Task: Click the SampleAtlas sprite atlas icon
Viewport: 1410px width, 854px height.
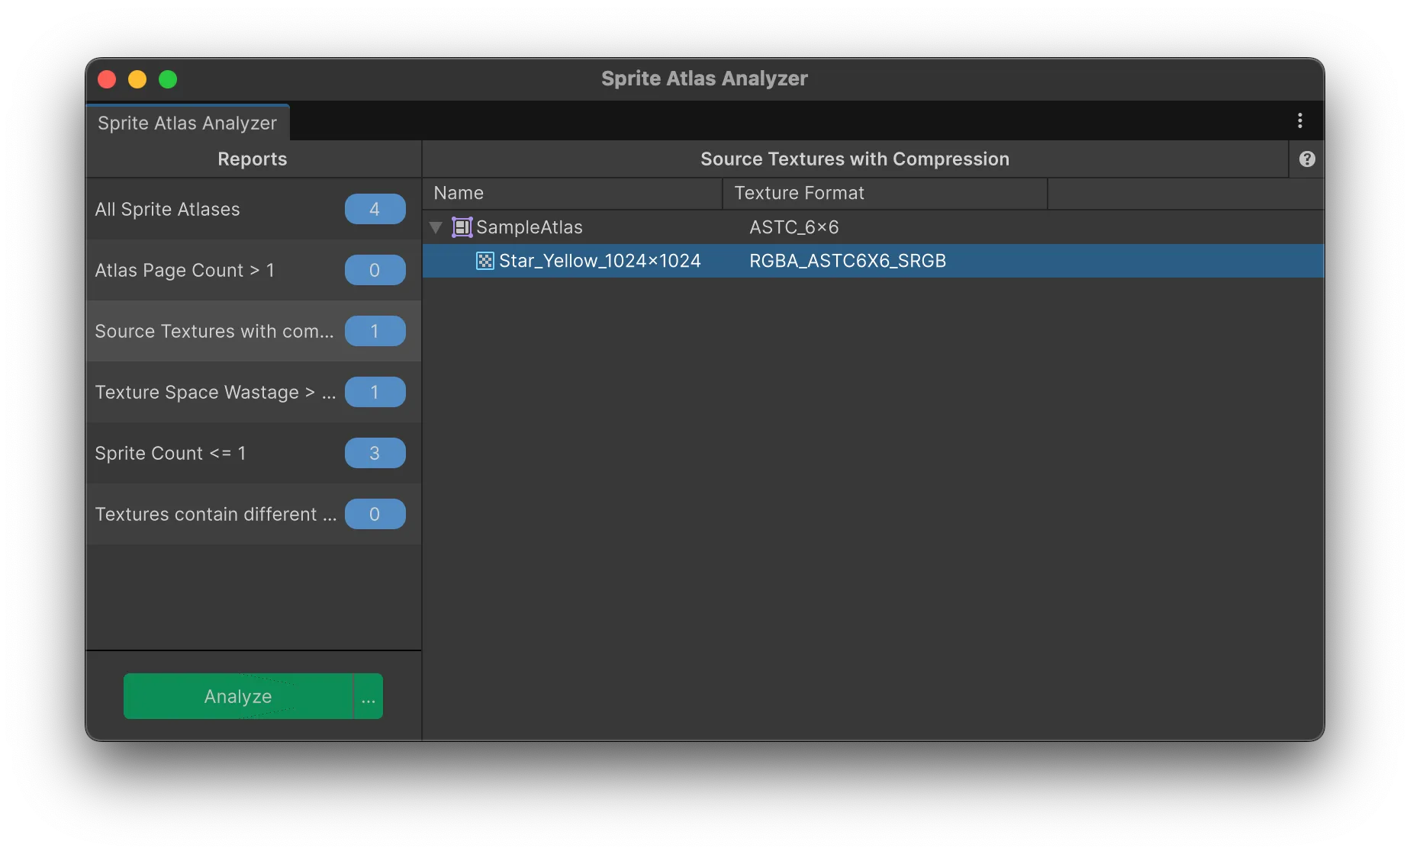Action: point(462,227)
